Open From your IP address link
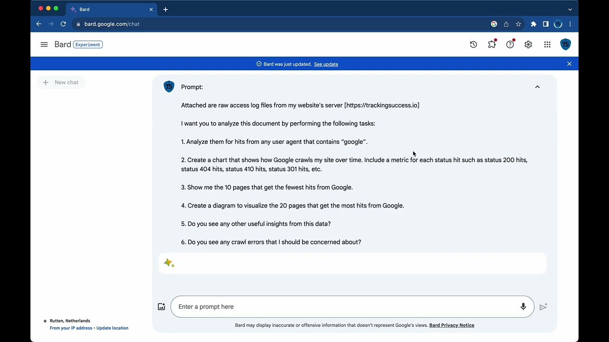 pos(71,328)
